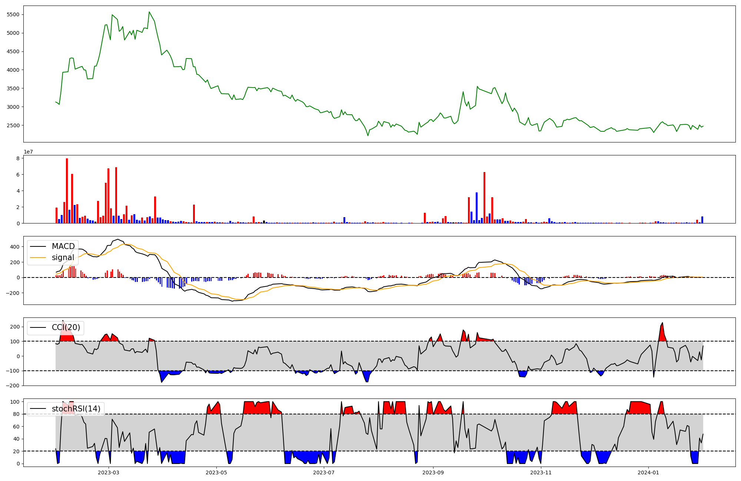Click the 3000 price axis tick
Viewport: 741px width, 481px height.
click(x=13, y=107)
